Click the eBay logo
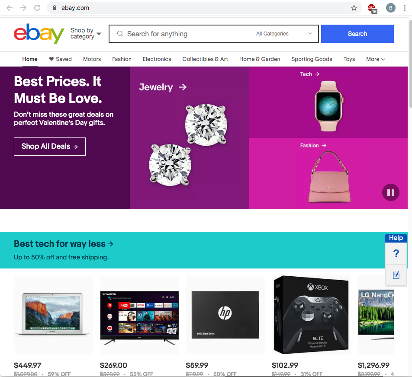 click(x=39, y=34)
